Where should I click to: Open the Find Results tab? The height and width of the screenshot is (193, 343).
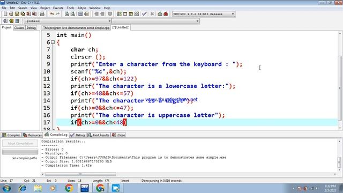pyautogui.click(x=99, y=135)
